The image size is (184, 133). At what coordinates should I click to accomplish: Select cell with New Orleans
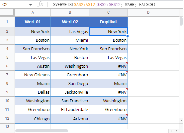tap(33, 75)
